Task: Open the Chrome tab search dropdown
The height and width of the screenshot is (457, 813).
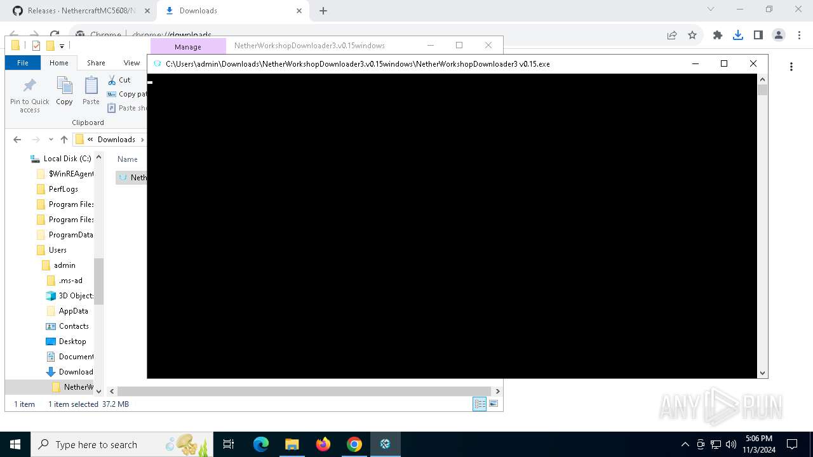Action: (x=711, y=10)
